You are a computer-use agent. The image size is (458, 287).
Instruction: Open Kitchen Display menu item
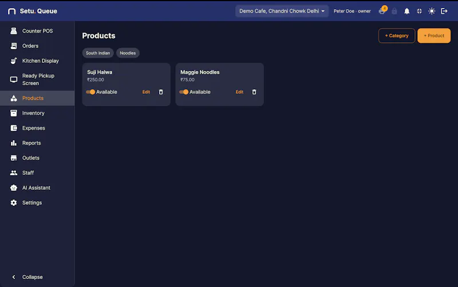pyautogui.click(x=37, y=61)
